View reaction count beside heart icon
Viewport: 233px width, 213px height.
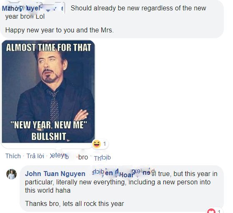[x=219, y=211]
